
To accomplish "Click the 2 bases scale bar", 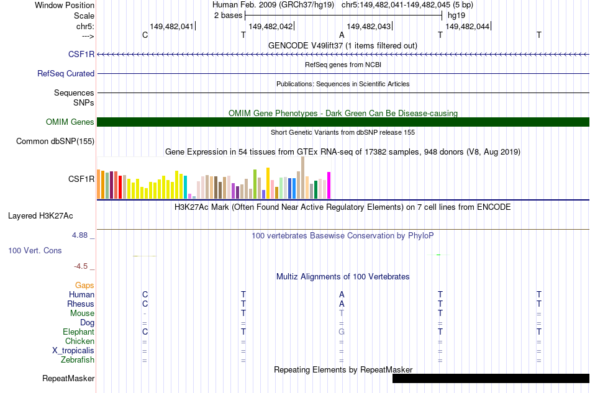I will point(343,16).
